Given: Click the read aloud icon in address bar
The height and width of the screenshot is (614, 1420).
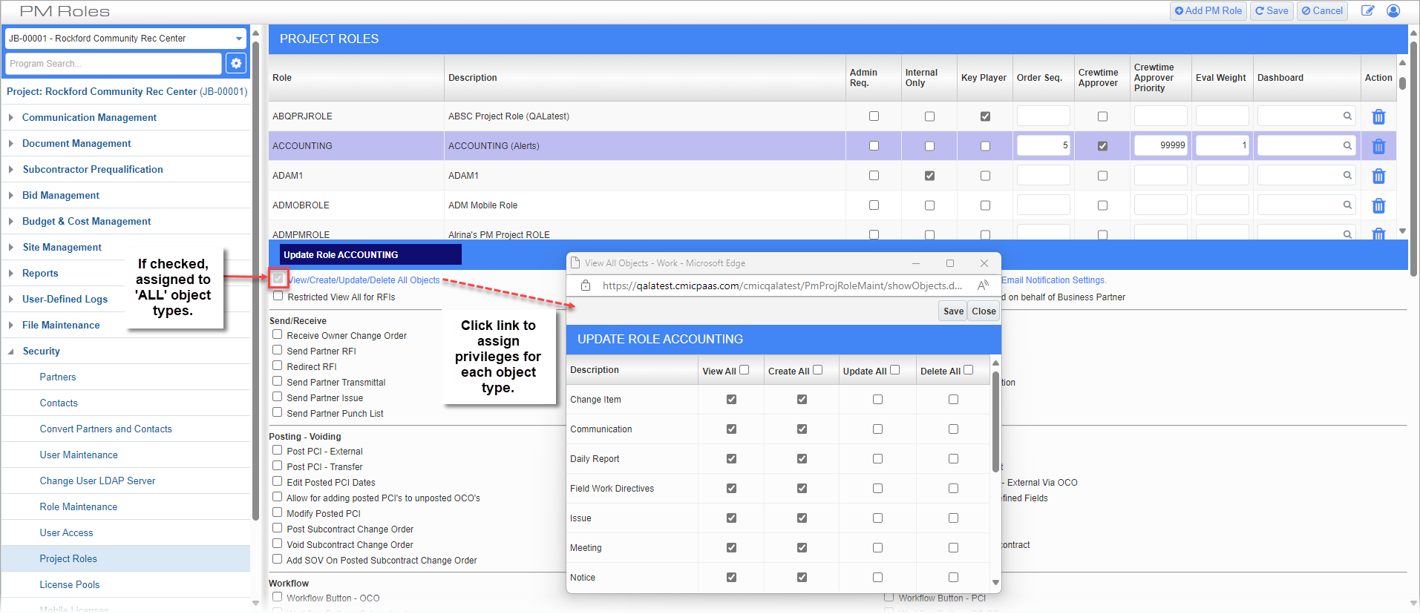Looking at the screenshot, I should point(983,285).
